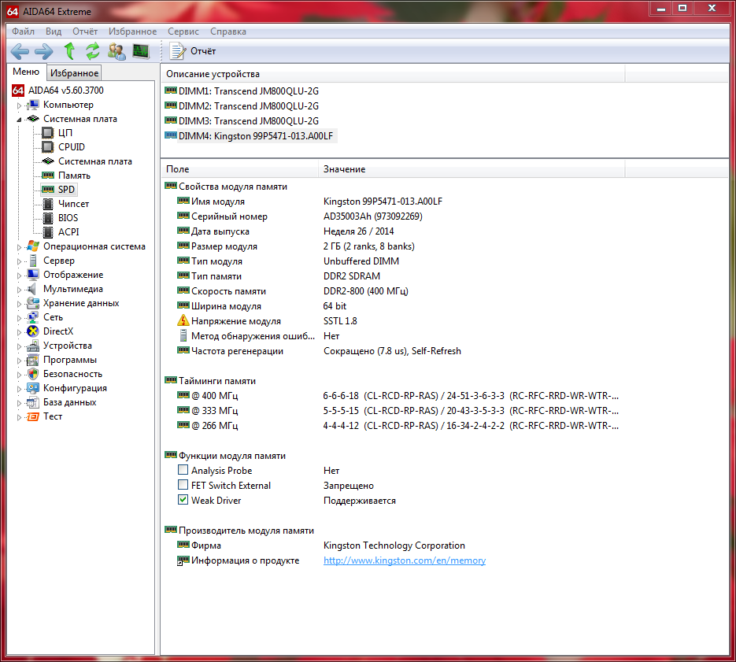Click the Мультимедиа speaker icon
The height and width of the screenshot is (662, 736).
32,289
